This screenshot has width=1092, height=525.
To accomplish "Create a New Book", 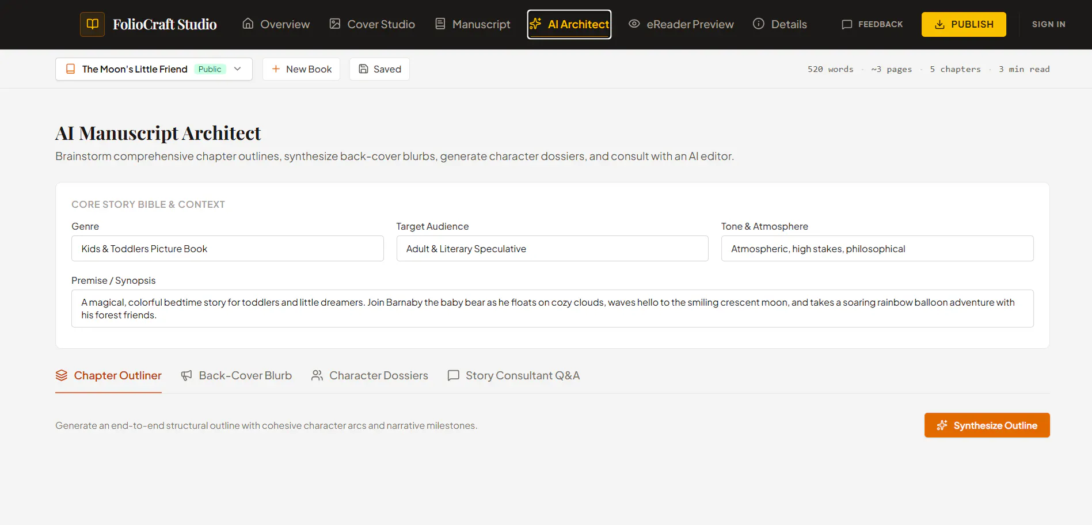I will pyautogui.click(x=301, y=69).
